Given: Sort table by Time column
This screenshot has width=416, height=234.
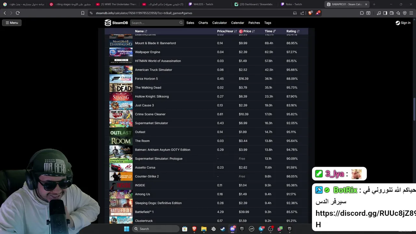Looking at the screenshot, I should click(x=270, y=31).
